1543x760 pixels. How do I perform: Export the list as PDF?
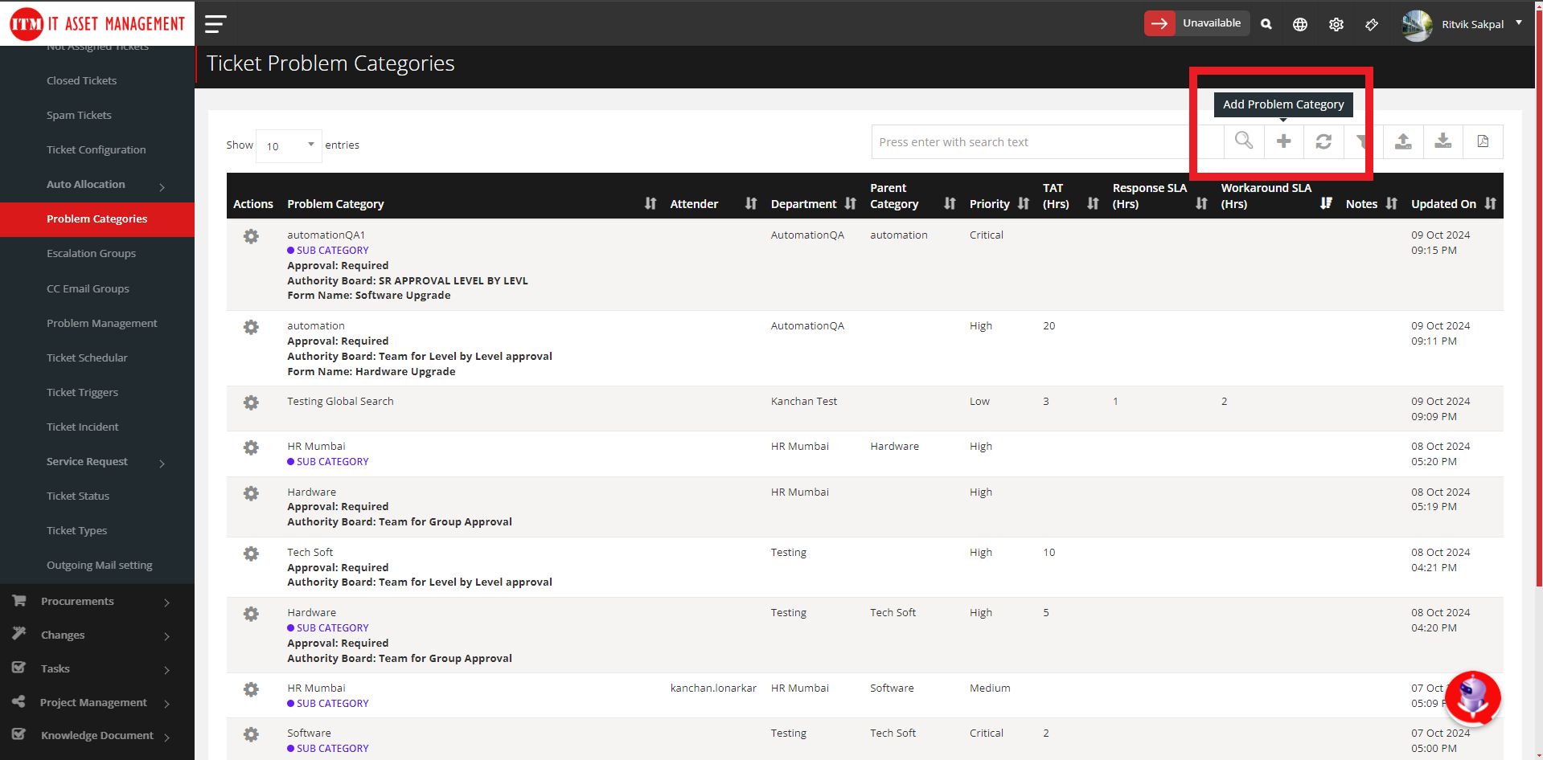1483,141
